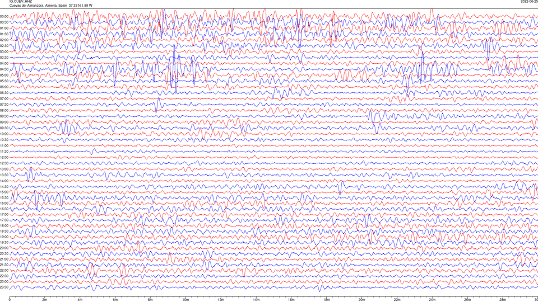Click the '01:00' trace time label
The image size is (538, 302).
click(x=4, y=28)
